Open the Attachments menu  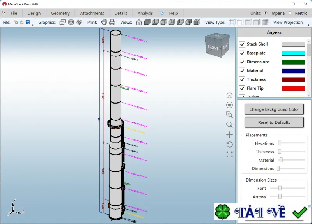point(92,13)
